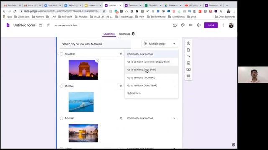The width and height of the screenshot is (268, 150).
Task: Click the account profile avatar in Forms
Action: [x=231, y=25]
